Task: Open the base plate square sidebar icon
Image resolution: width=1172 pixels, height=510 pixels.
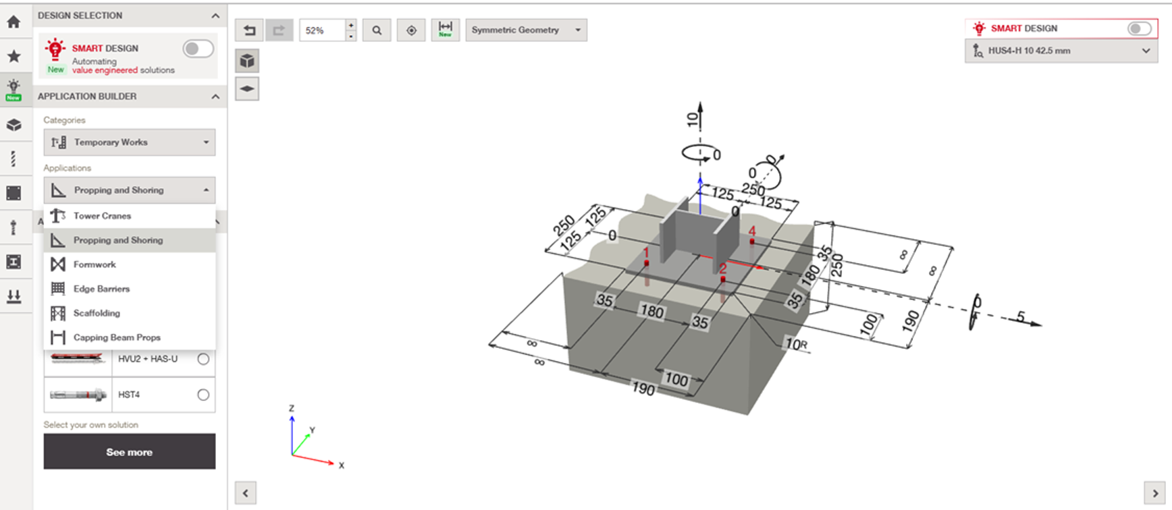Action: 14,193
